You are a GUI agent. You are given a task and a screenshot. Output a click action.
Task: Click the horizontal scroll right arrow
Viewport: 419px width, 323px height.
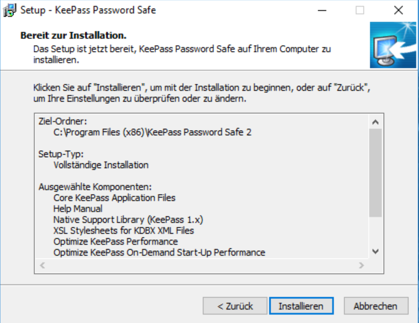(x=362, y=265)
